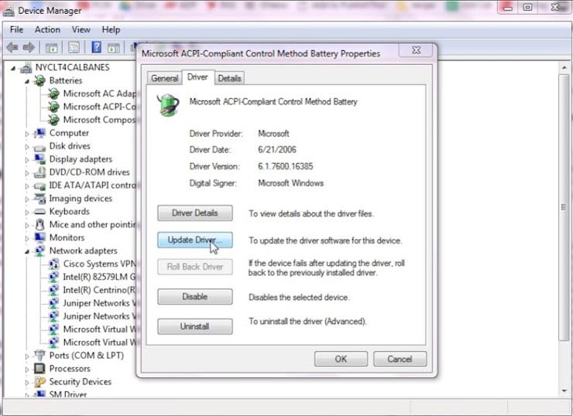Expand the Processors tree node
Screen dimensions: 573x416
(26, 370)
